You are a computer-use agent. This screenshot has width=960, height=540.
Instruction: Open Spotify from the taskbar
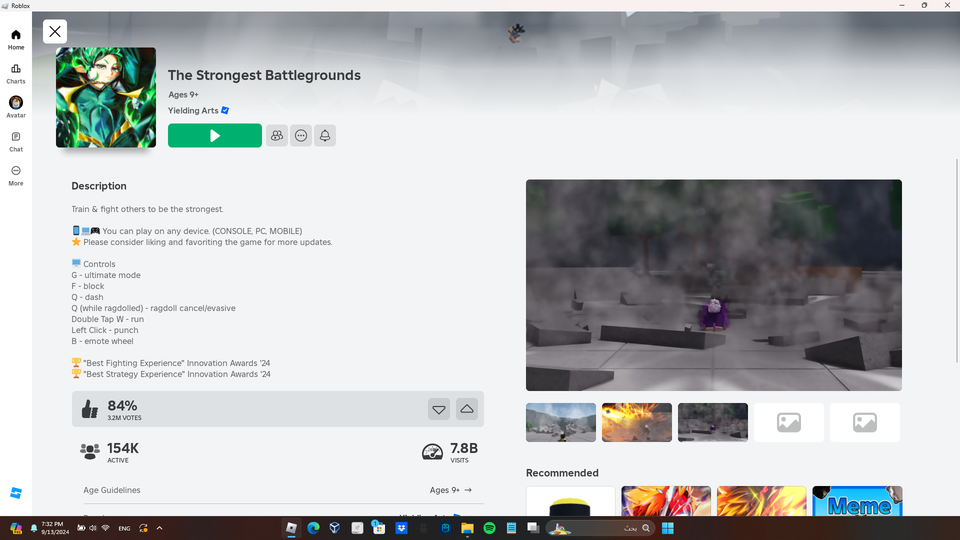pyautogui.click(x=489, y=528)
